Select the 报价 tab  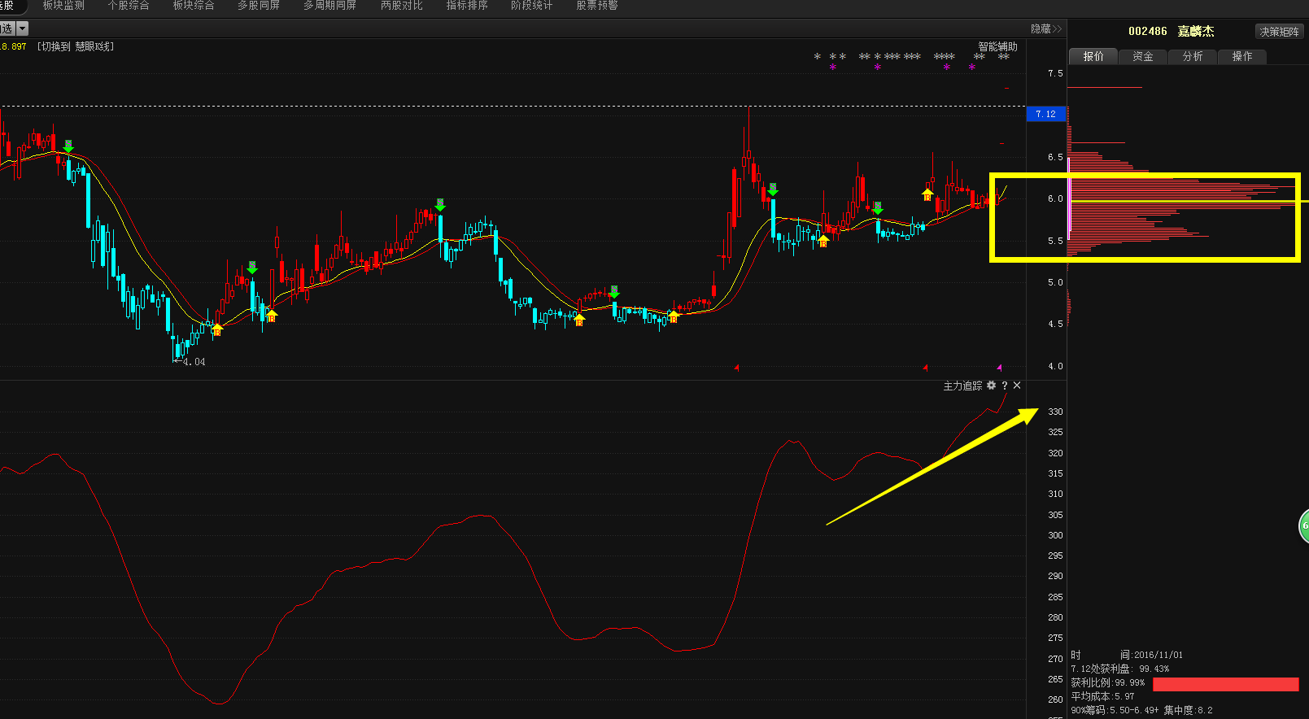tap(1093, 56)
